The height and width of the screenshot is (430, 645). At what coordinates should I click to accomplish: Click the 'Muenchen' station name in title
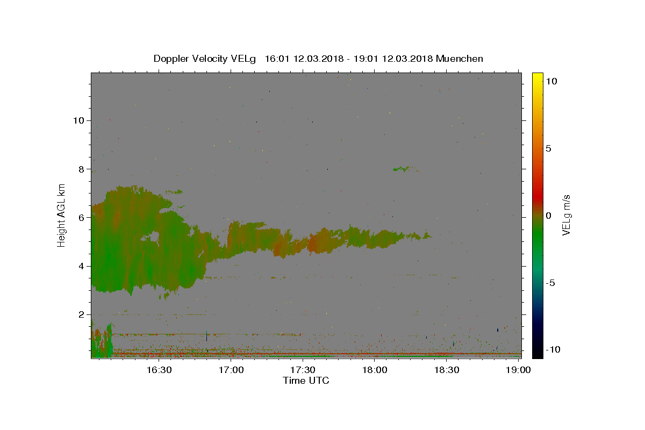click(x=460, y=59)
